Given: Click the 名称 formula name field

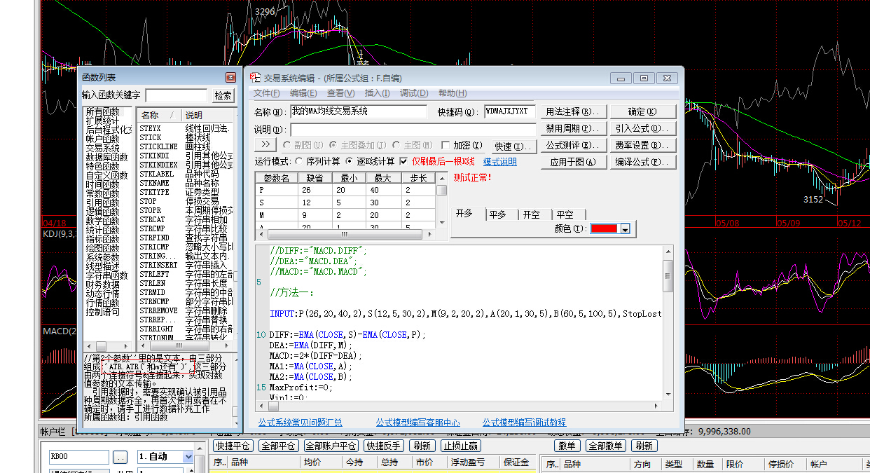Looking at the screenshot, I should click(358, 111).
